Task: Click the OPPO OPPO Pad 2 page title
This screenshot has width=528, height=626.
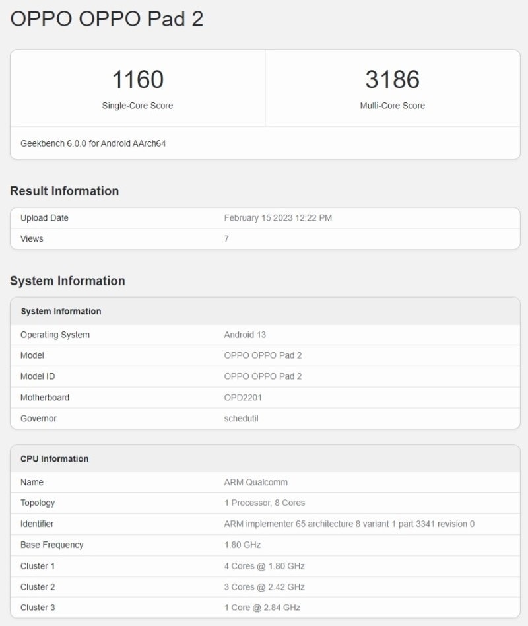Action: tap(106, 19)
